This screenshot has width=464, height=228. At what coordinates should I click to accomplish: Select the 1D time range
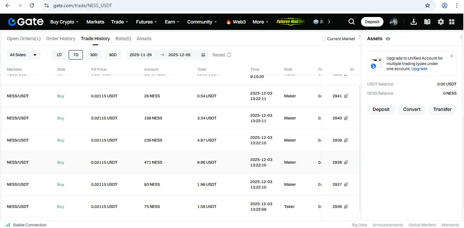[x=59, y=55]
